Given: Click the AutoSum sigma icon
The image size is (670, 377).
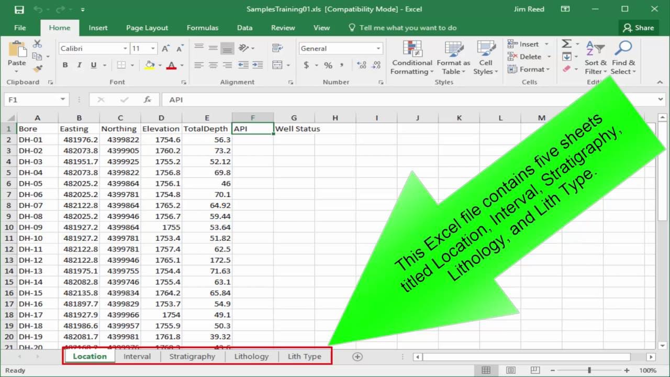Looking at the screenshot, I should click(x=567, y=44).
